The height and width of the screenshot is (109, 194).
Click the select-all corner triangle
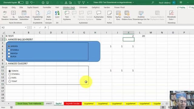pos(3,33)
